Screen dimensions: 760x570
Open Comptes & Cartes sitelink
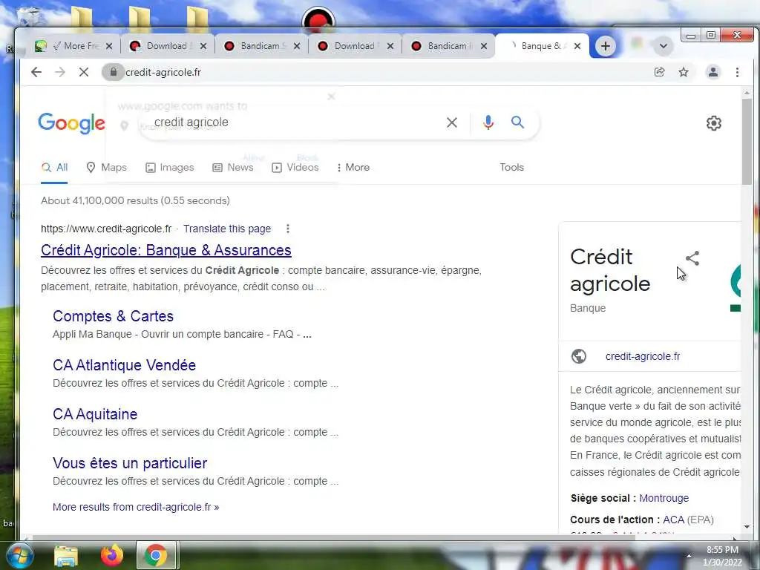(113, 316)
